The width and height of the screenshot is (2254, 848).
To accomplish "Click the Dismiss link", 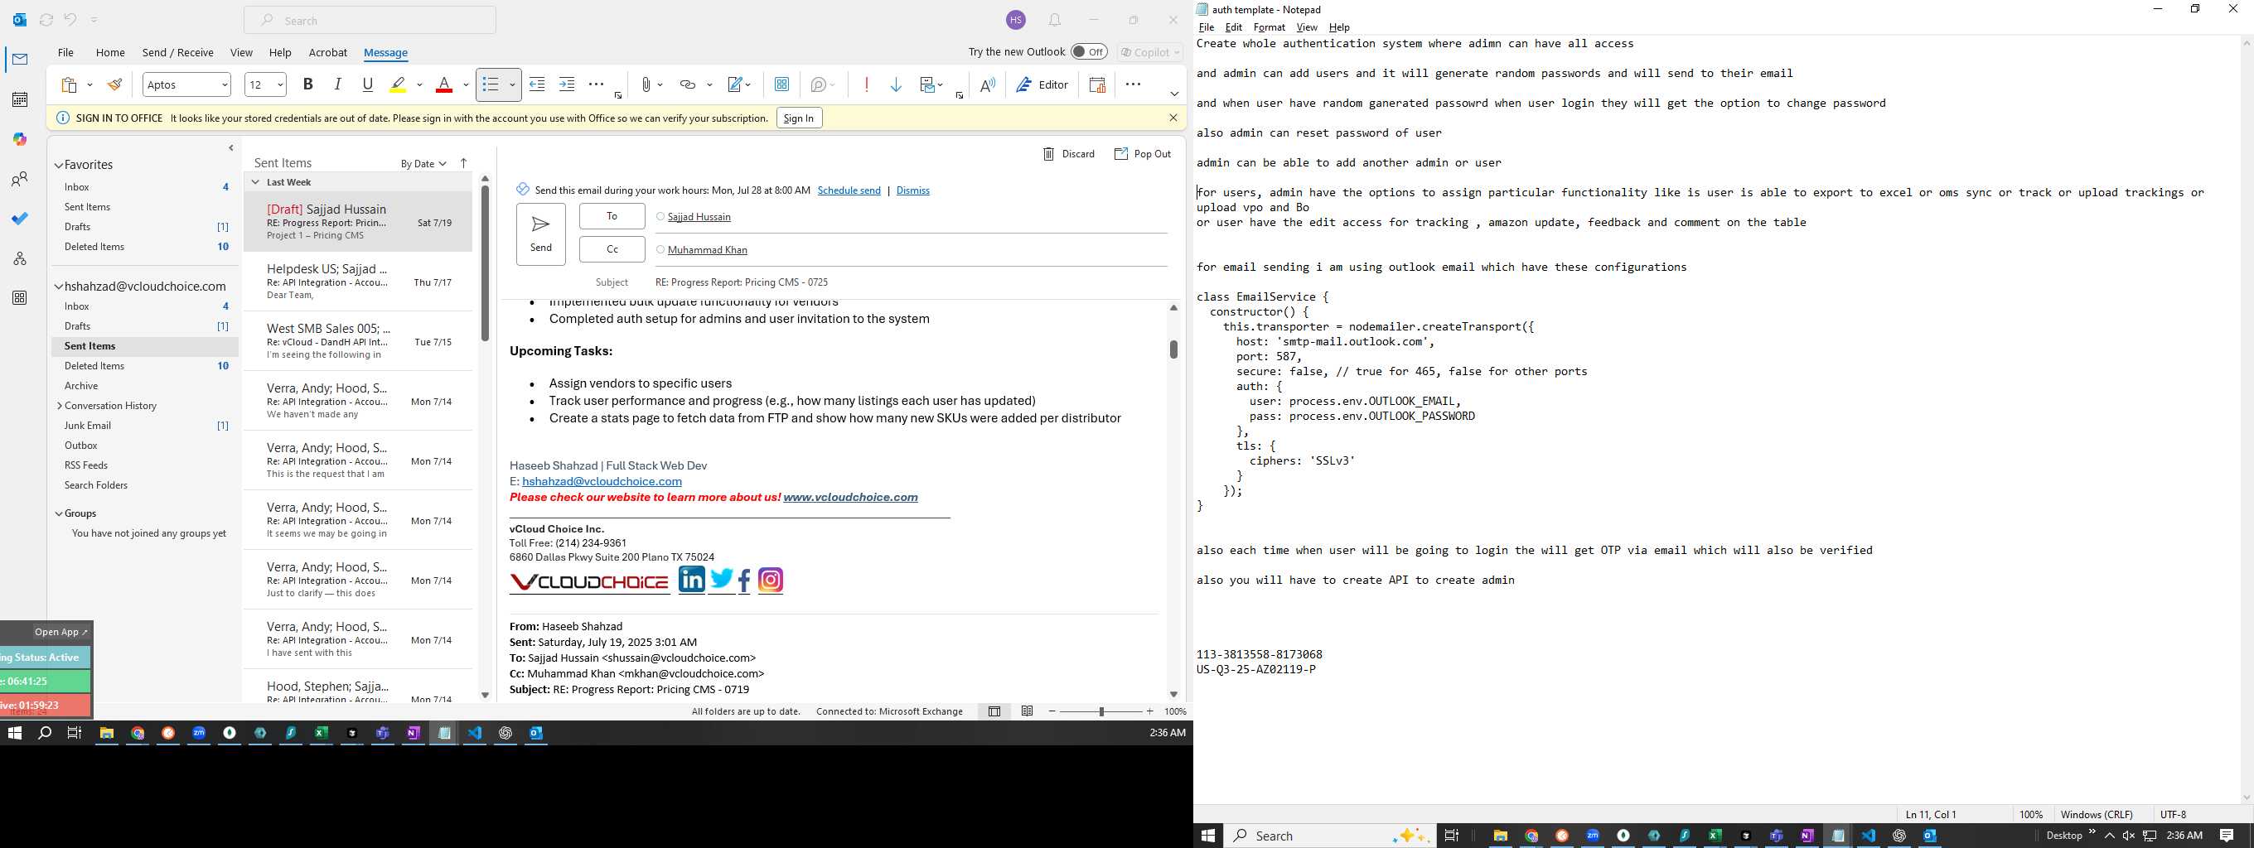I will click(912, 190).
